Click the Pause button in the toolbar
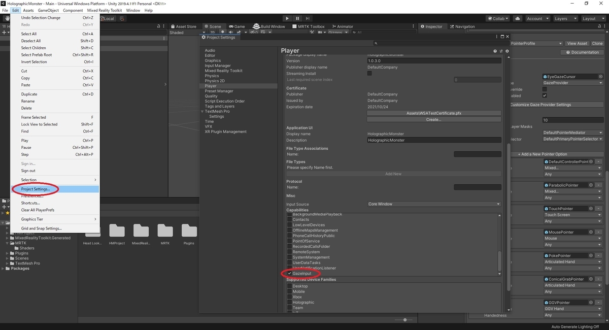The image size is (609, 330). point(297,18)
